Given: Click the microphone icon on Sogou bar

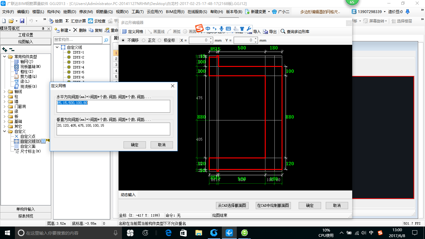Looking at the screenshot, I should pos(221,29).
